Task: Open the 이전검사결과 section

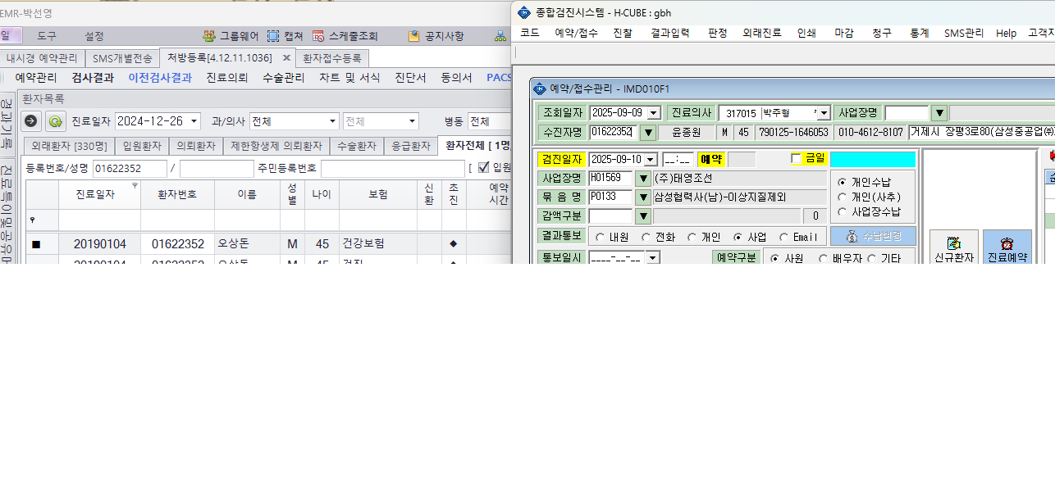Action: click(160, 78)
